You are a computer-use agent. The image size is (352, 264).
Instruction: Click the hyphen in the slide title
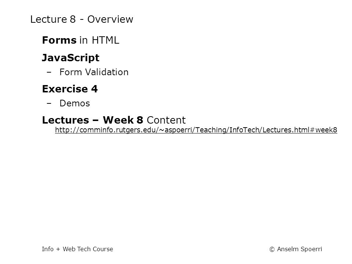pyautogui.click(x=82, y=21)
